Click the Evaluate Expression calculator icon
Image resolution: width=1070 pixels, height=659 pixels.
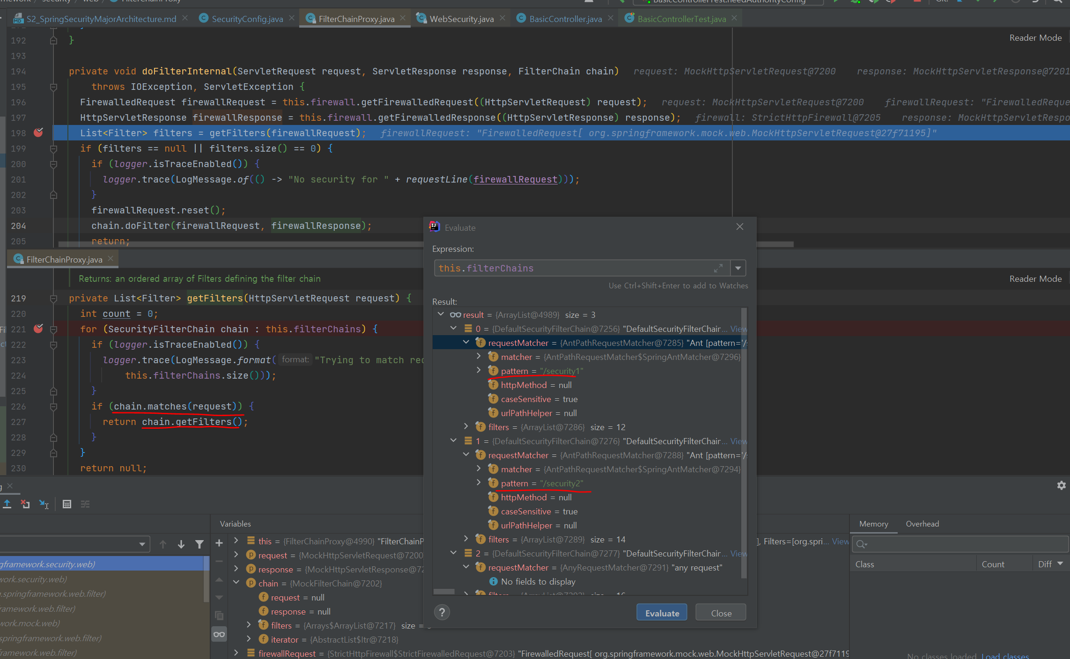pos(67,504)
